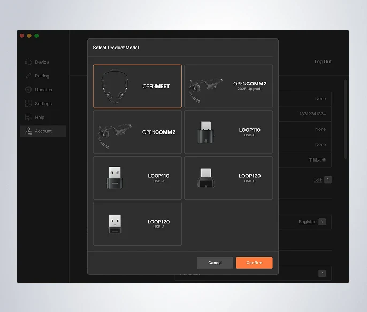This screenshot has height=312, width=367.
Task: Choose OPENCOMM2 2025 Upgrade model
Action: coord(228,86)
